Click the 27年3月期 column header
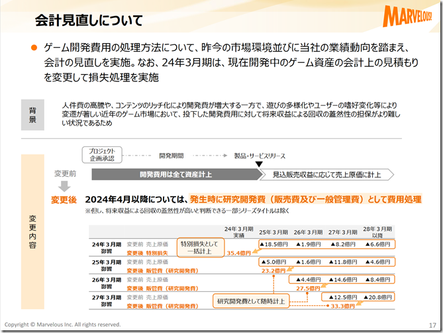Screen dimensions: 443x333 343,232
